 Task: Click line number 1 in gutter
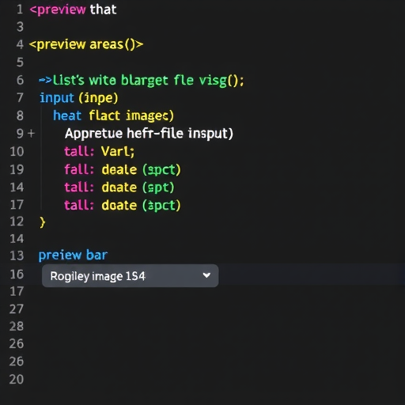(20, 9)
